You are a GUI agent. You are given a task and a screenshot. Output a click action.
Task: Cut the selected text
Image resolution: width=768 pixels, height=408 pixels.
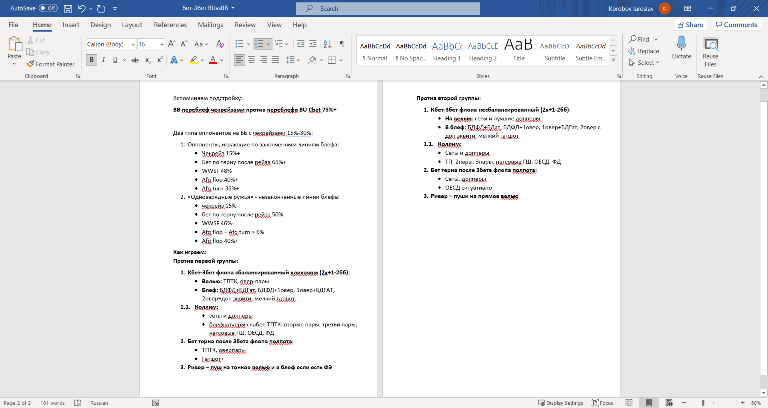36,40
